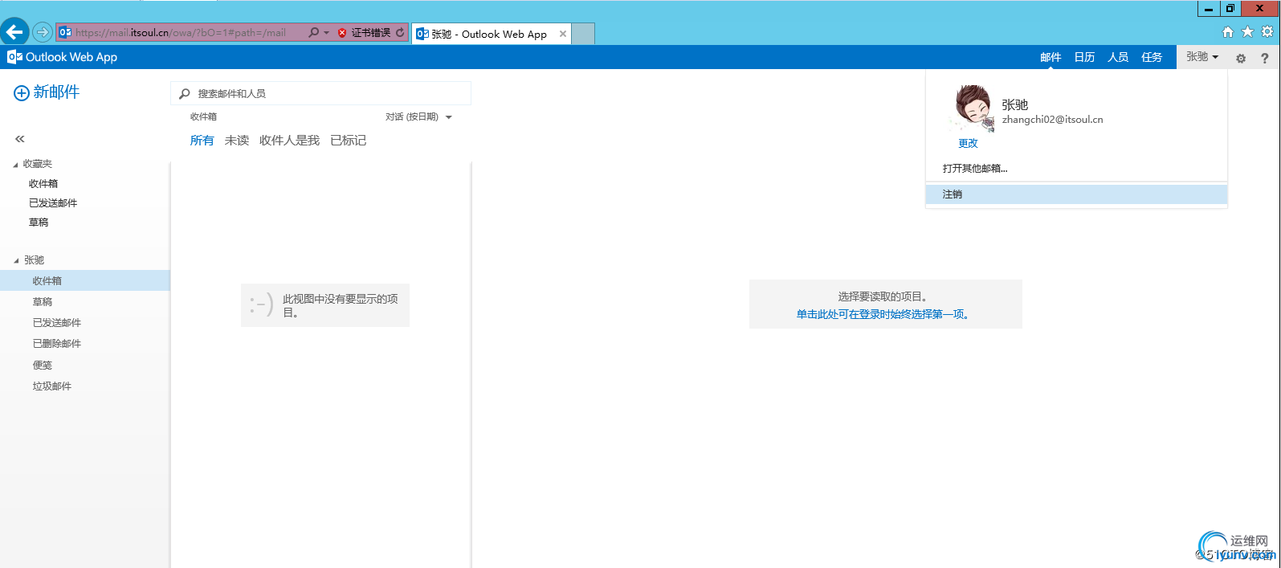Open the 便笺 folder

(x=43, y=366)
